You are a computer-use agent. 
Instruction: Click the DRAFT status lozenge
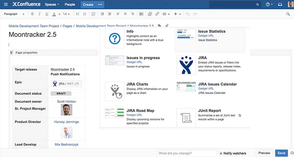pyautogui.click(x=61, y=93)
